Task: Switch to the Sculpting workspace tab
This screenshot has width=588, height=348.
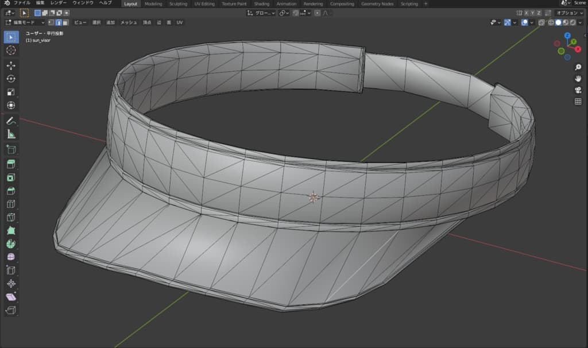Action: (x=178, y=3)
